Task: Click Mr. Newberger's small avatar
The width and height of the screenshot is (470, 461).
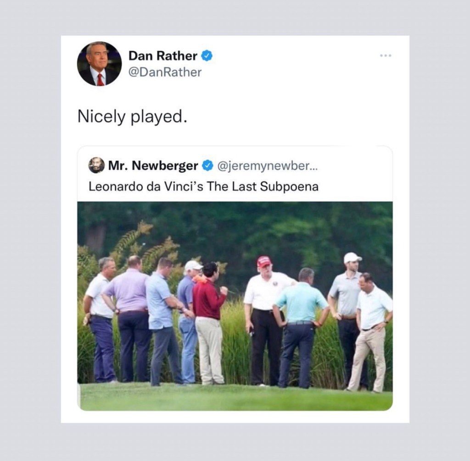Action: click(96, 165)
